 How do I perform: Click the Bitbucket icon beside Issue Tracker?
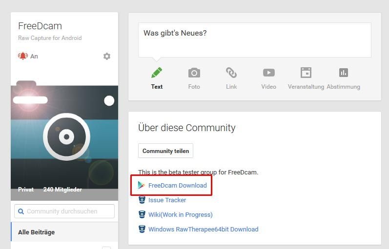pyautogui.click(x=142, y=200)
